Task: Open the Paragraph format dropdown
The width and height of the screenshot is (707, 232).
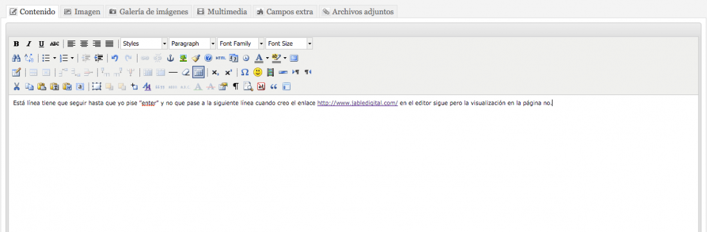Action: tap(193, 44)
